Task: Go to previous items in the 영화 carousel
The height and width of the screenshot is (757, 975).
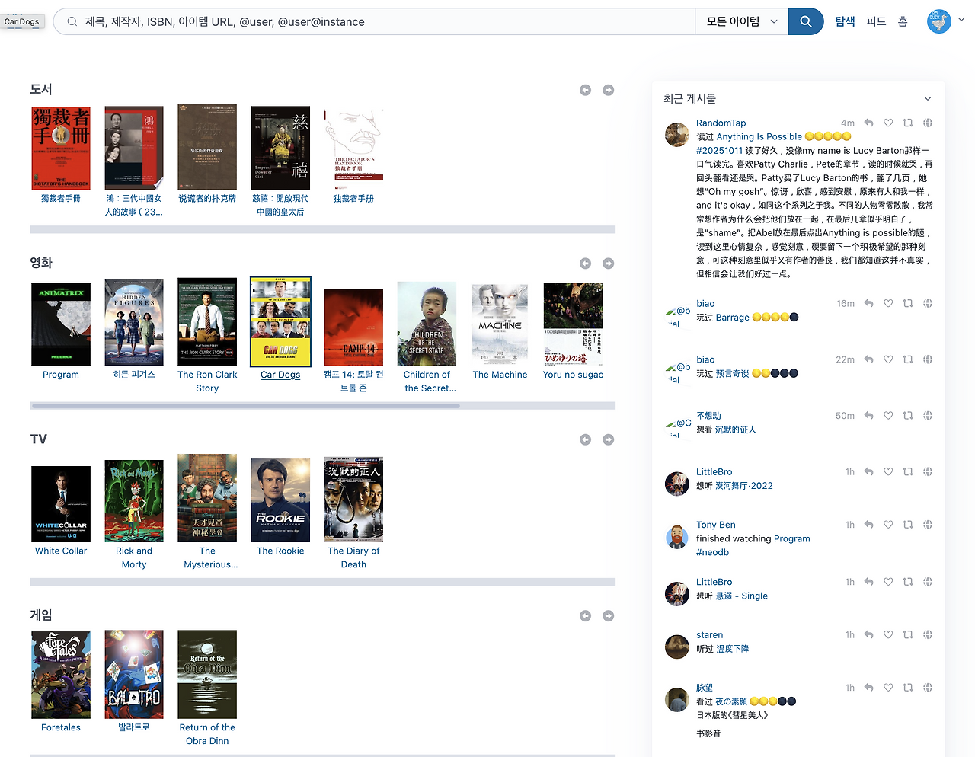Action: 585,264
